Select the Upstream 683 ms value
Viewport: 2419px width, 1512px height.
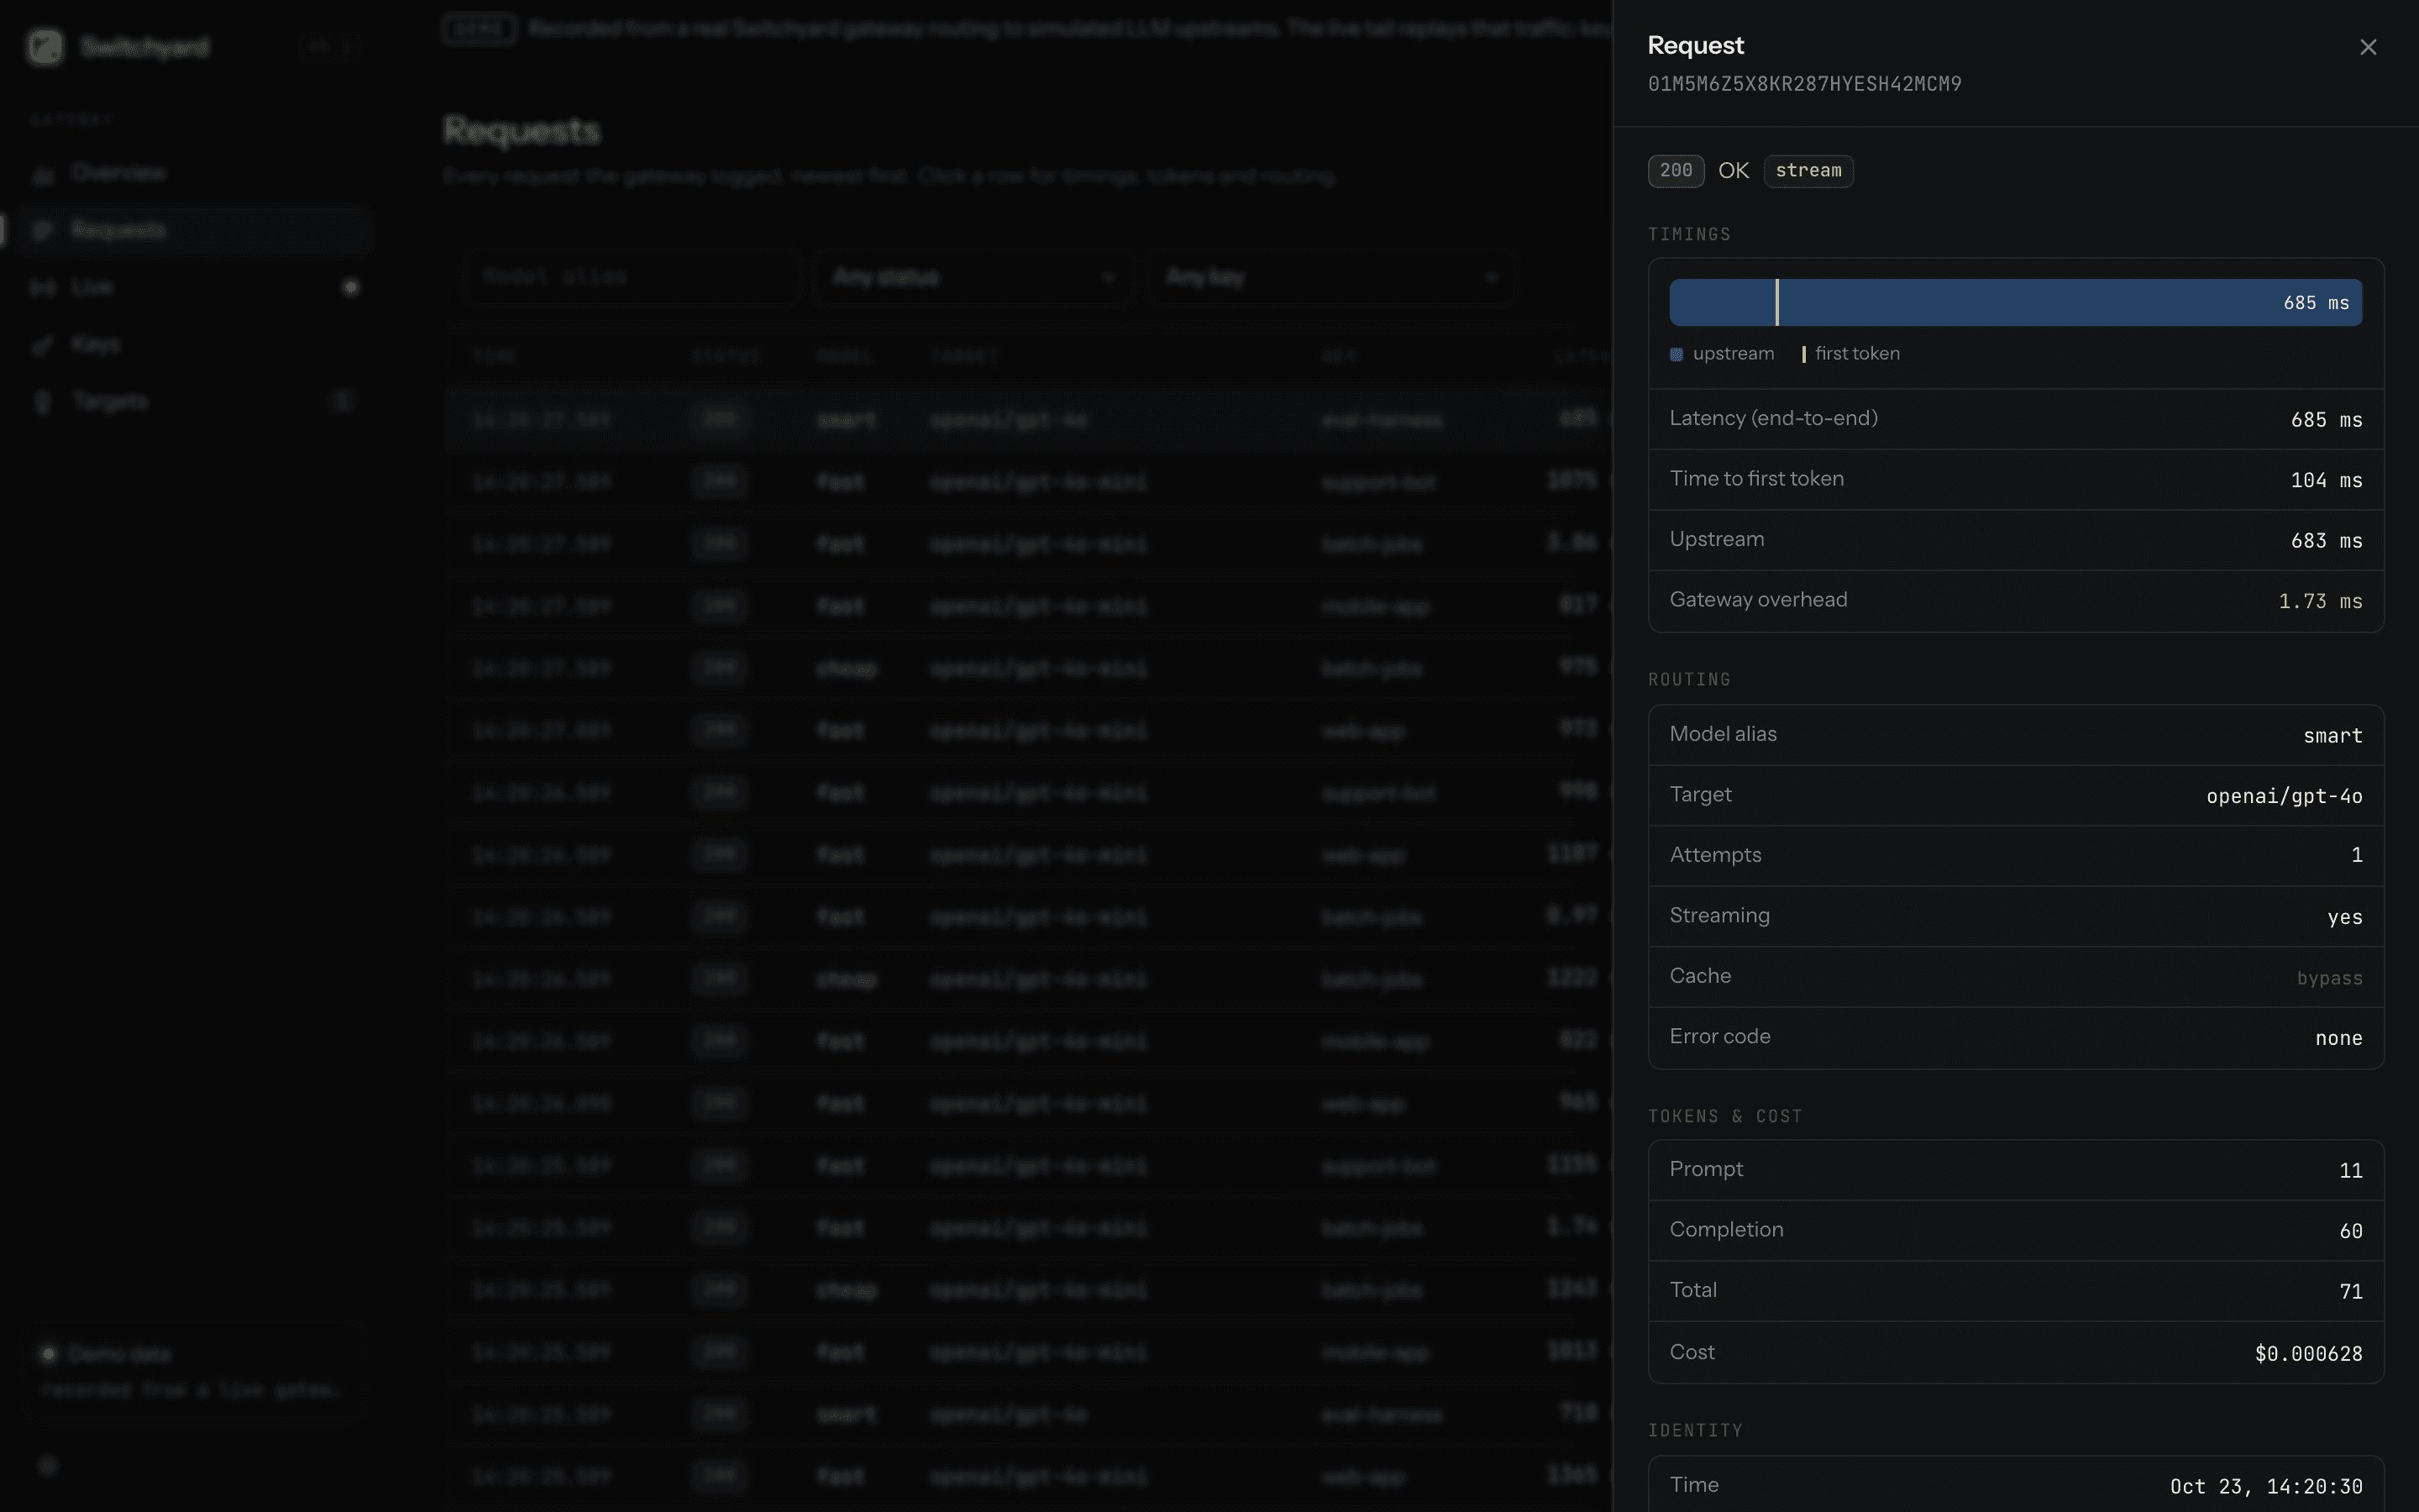(2326, 541)
